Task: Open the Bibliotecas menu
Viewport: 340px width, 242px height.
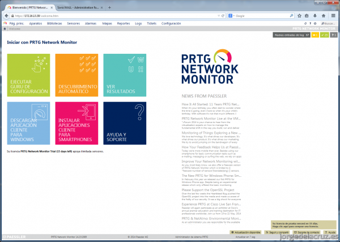Action: point(54,23)
